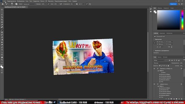This screenshot has height=104, width=185.
Task: Select the Eyedropper tool
Action: coord(2,25)
